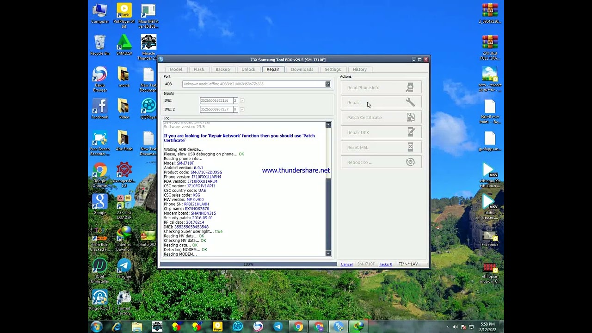Click the Reboot to power icon

pyautogui.click(x=410, y=162)
